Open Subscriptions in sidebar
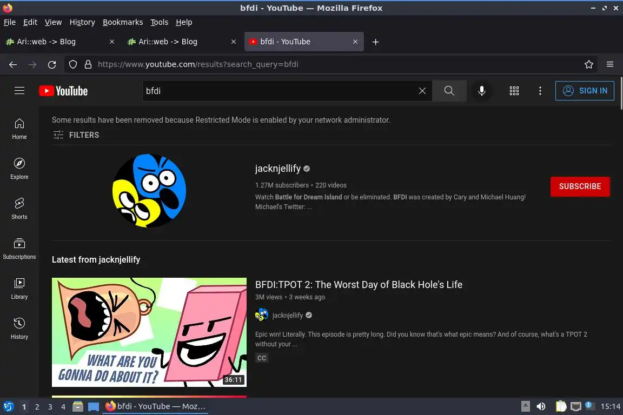The height and width of the screenshot is (415, 623). [19, 249]
